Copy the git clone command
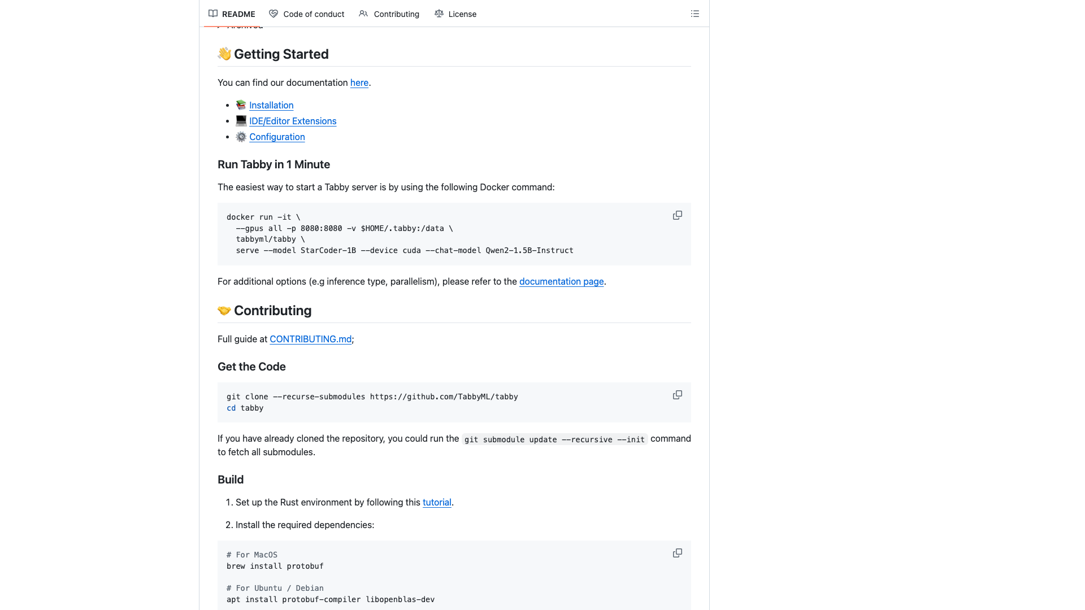Image resolution: width=1085 pixels, height=610 pixels. click(x=678, y=395)
